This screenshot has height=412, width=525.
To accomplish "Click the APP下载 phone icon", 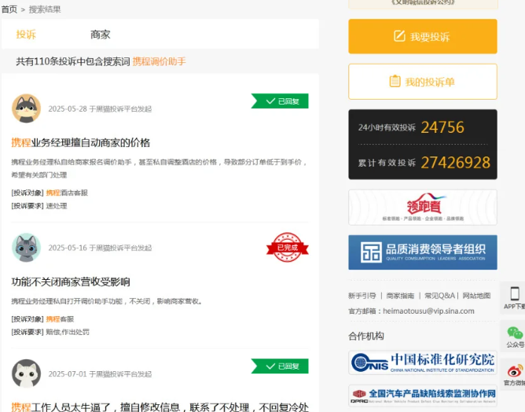I will point(515,294).
